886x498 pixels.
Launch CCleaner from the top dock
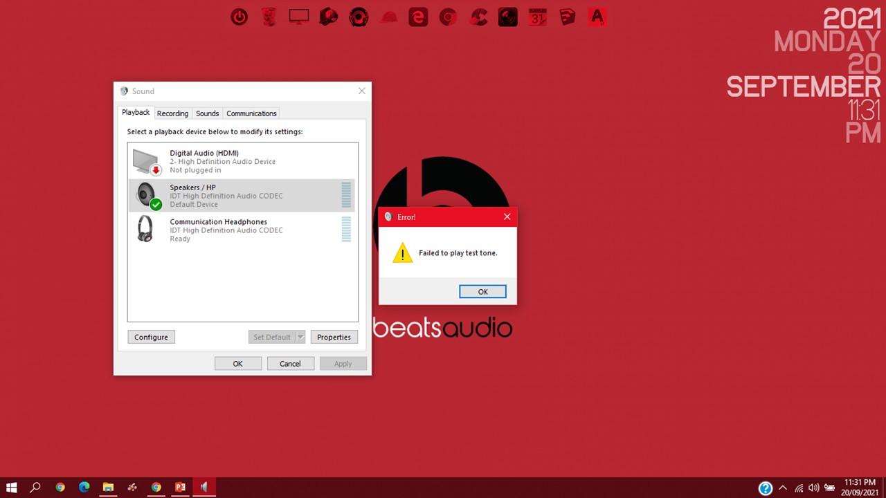tap(478, 17)
